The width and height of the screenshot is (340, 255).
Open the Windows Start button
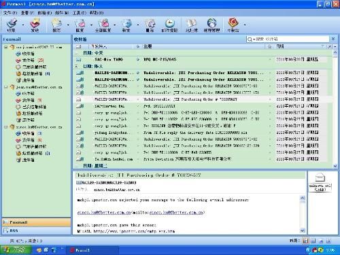tap(16, 250)
